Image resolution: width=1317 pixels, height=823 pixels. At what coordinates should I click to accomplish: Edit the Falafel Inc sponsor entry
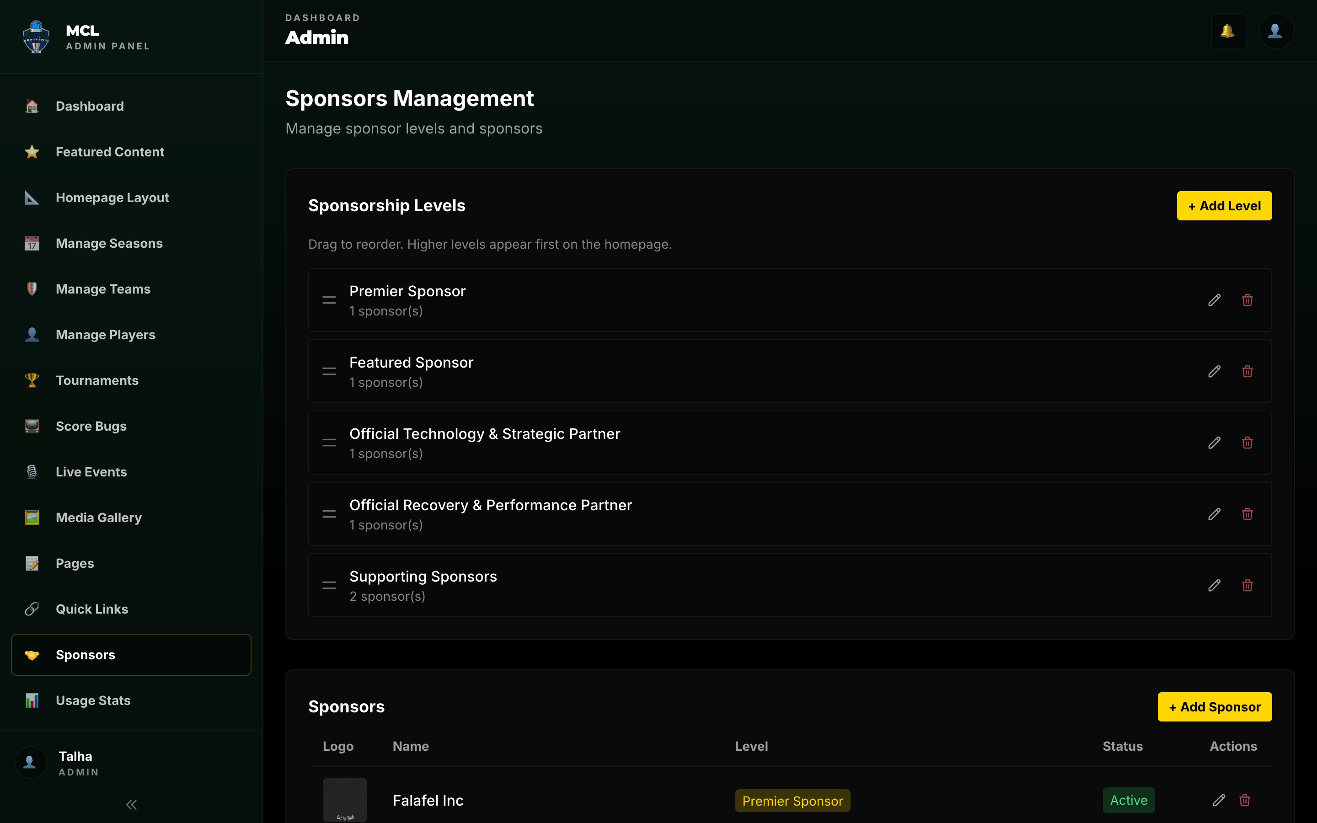click(1219, 800)
